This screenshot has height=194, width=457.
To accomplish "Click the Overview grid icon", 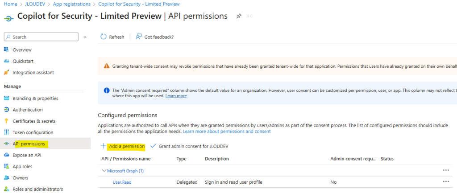I will tap(6, 50).
